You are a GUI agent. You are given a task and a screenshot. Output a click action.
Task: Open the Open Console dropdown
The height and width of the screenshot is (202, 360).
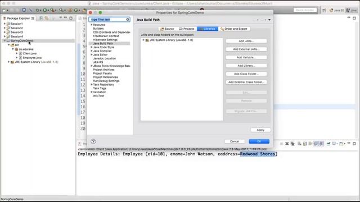pyautogui.click(x=345, y=144)
